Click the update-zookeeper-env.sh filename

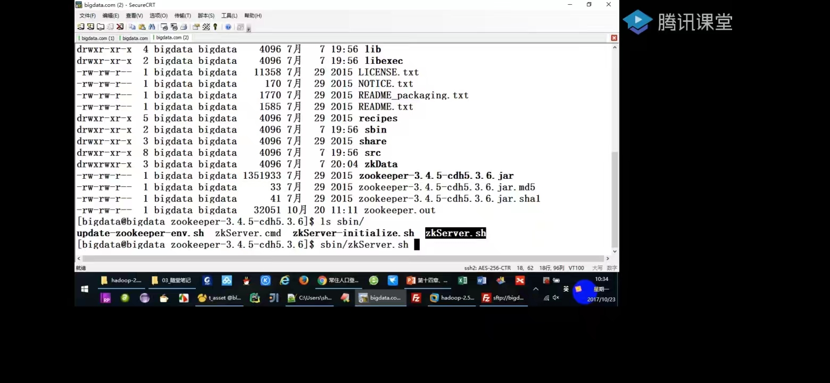tap(140, 233)
